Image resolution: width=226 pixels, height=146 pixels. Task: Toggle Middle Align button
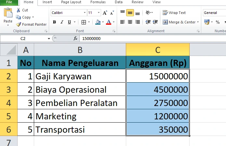(130, 13)
